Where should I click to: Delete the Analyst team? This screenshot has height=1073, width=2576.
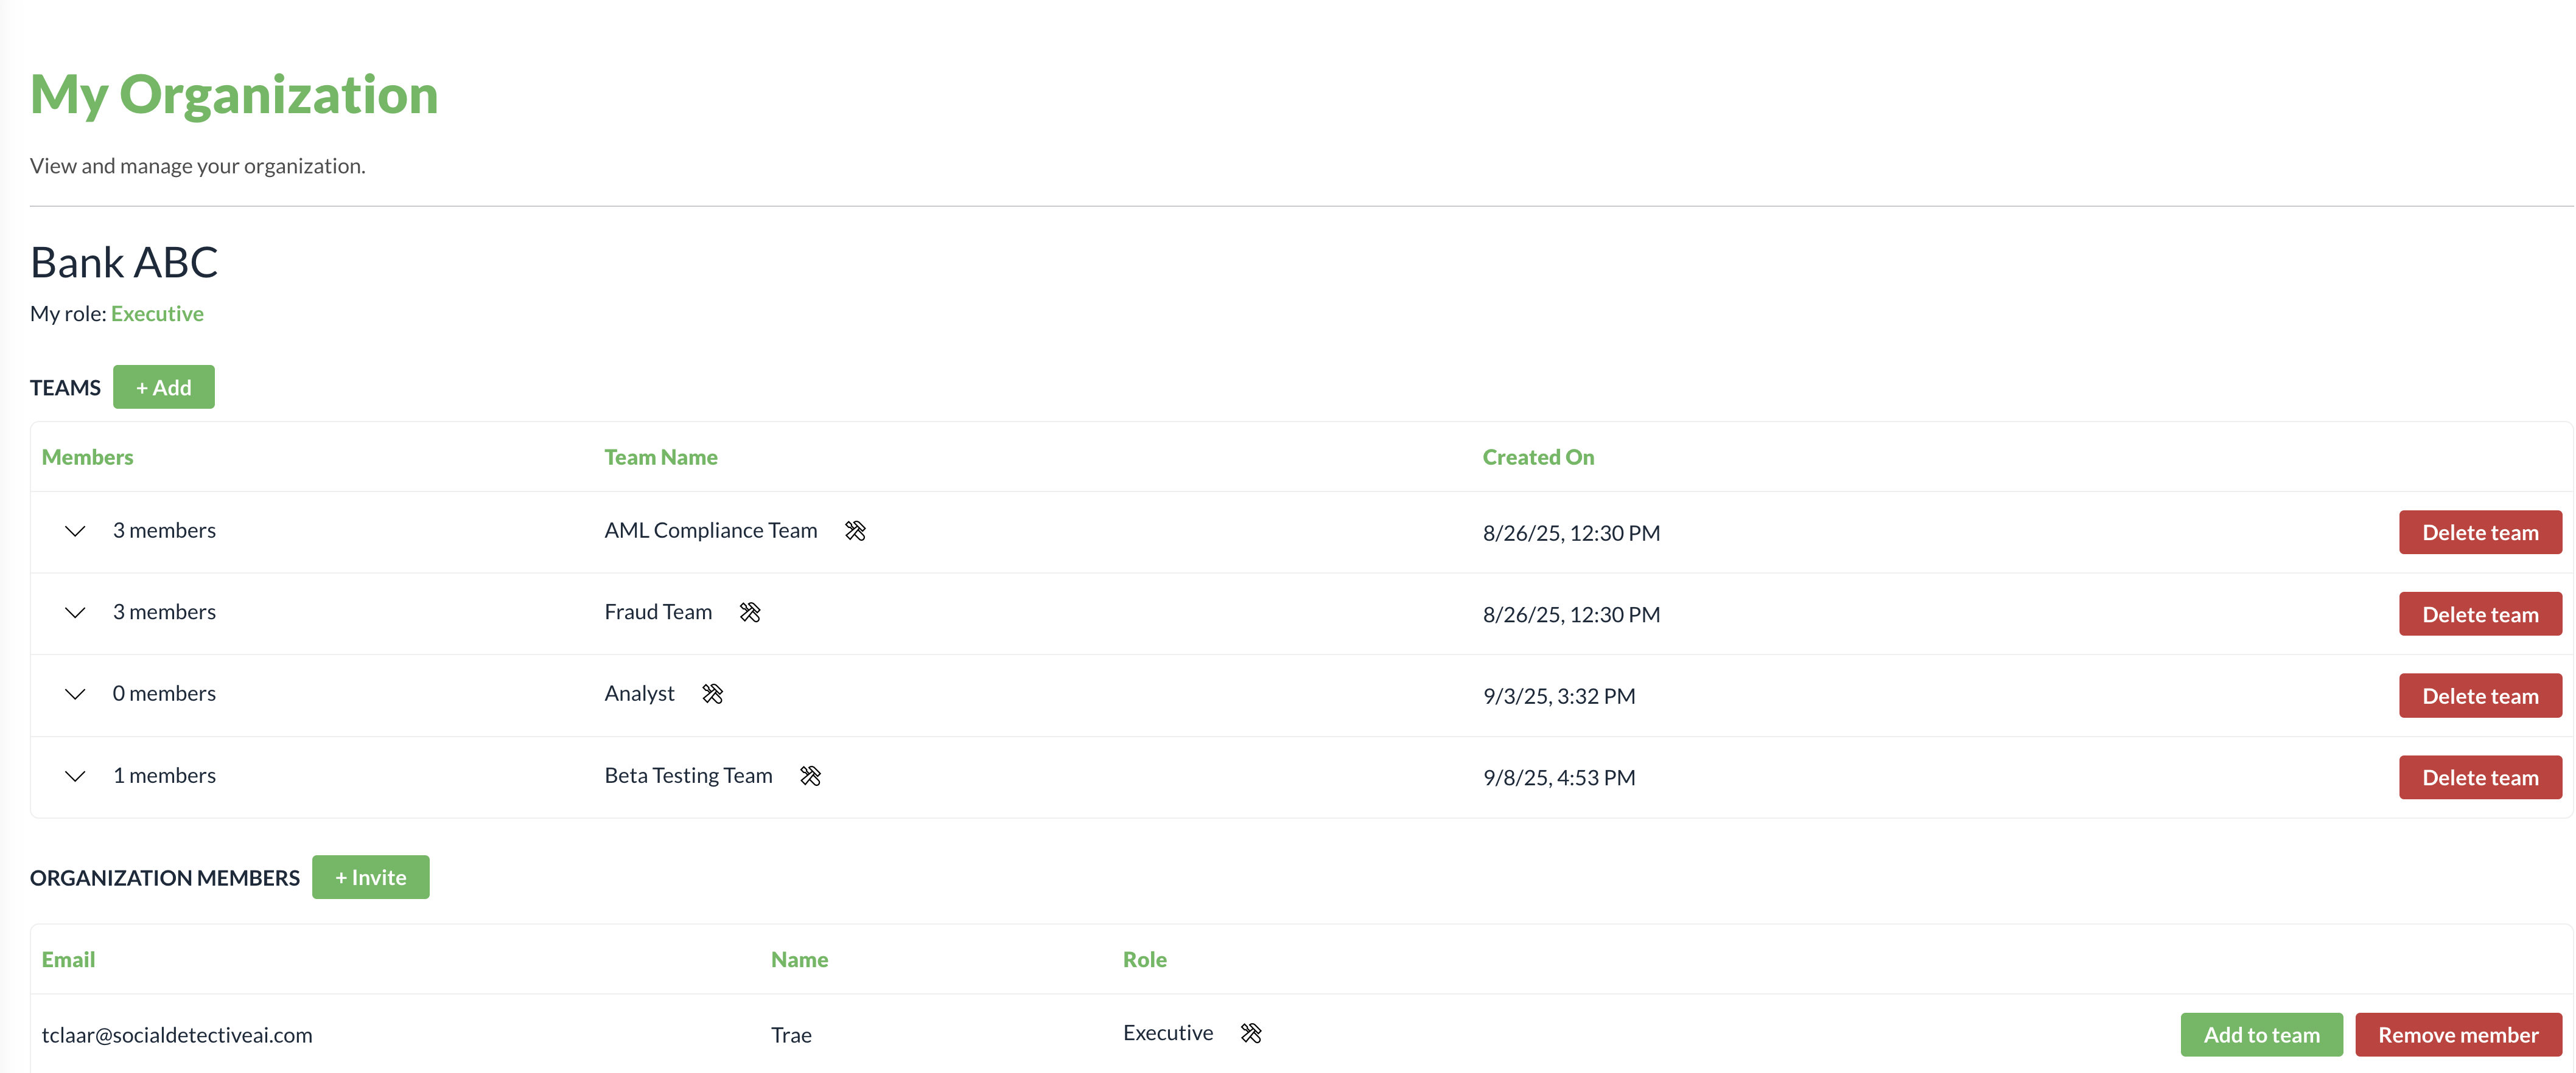pos(2480,695)
